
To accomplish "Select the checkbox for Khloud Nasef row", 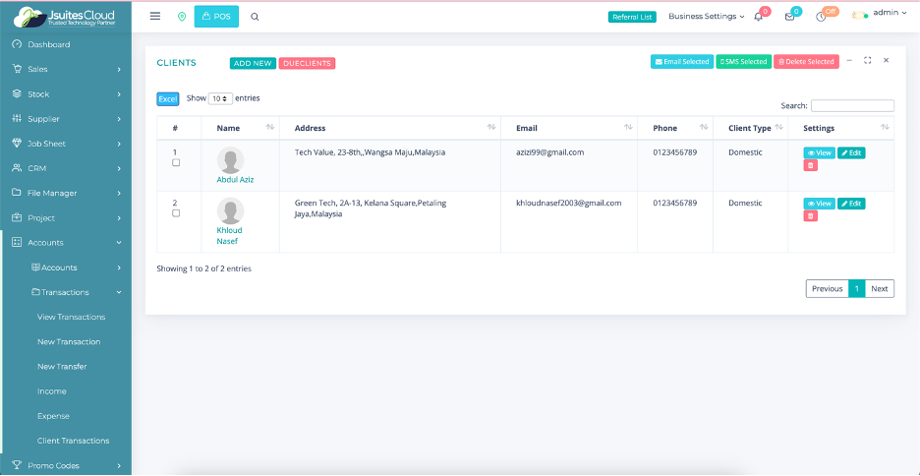I will point(176,212).
